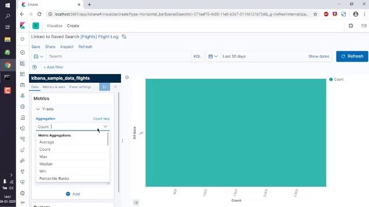Click Last 30 days time range
369x207 pixels.
pyautogui.click(x=234, y=56)
